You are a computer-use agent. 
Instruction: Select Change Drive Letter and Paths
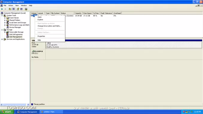pyautogui.click(x=50, y=26)
